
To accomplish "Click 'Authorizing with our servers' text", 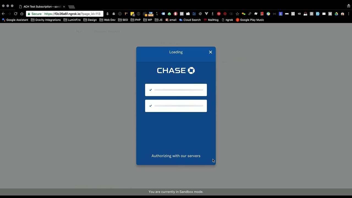I will pos(176,156).
